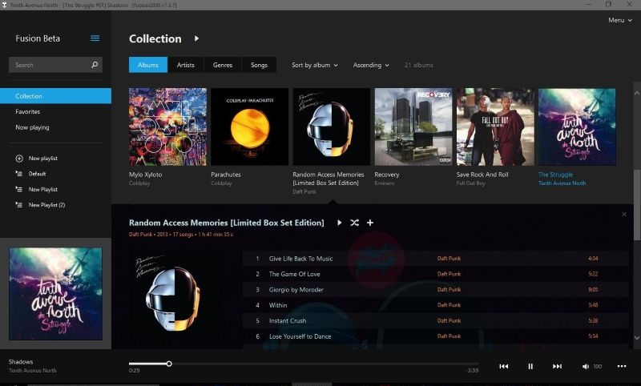The height and width of the screenshot is (386, 641).
Task: Select track Give Life Back To Music
Action: click(x=435, y=259)
